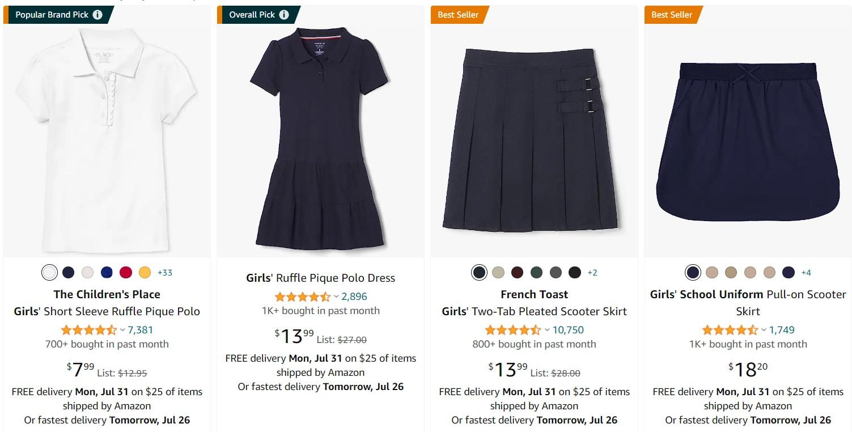Select the green swatch for the Pleated Scooter Skirt
The height and width of the screenshot is (432, 852).
pyautogui.click(x=536, y=273)
